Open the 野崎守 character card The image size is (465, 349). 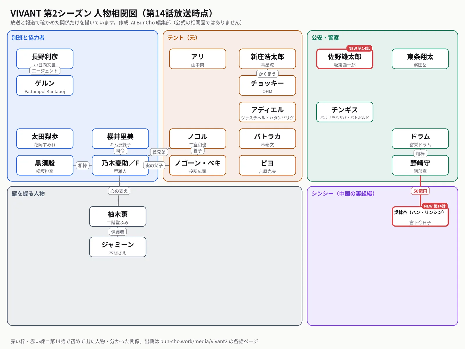[x=420, y=165]
